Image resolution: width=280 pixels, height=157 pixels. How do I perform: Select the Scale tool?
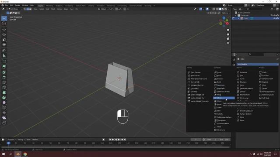4,39
